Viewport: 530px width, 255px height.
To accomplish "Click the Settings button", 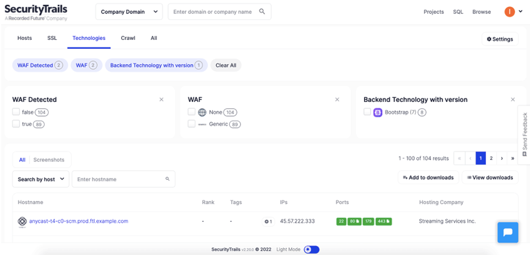I will [x=500, y=39].
